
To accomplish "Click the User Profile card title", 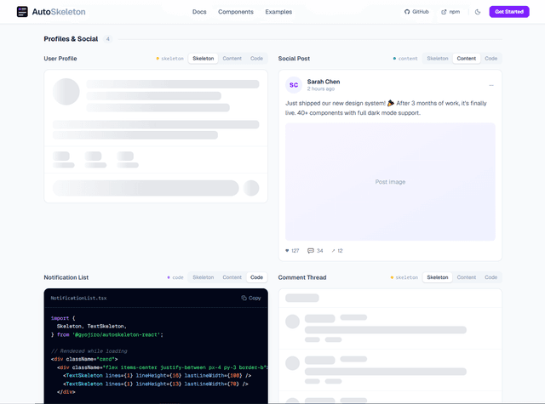I will [60, 59].
